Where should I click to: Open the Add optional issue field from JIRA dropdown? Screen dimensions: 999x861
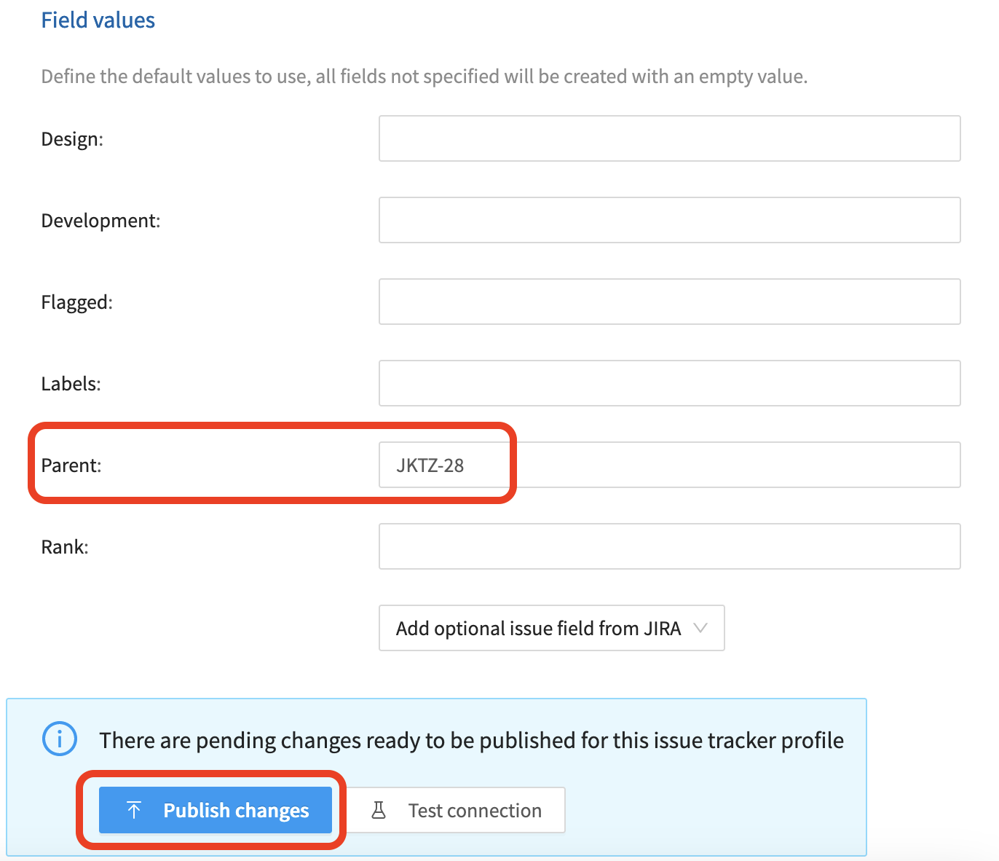coord(551,627)
